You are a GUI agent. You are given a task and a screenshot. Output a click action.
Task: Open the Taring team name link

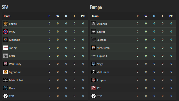pyautogui.click(x=13, y=48)
